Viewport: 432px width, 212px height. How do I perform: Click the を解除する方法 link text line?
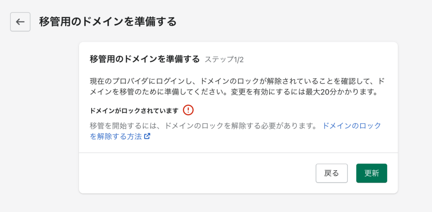pyautogui.click(x=116, y=136)
